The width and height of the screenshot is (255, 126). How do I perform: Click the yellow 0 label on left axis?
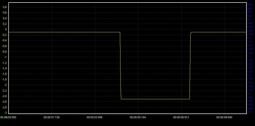click(x=5, y=29)
